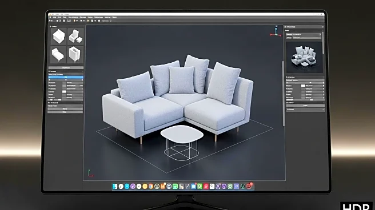The height and width of the screenshot is (210, 375).
Task: Open the white S1 dock icon
Action: point(212,187)
